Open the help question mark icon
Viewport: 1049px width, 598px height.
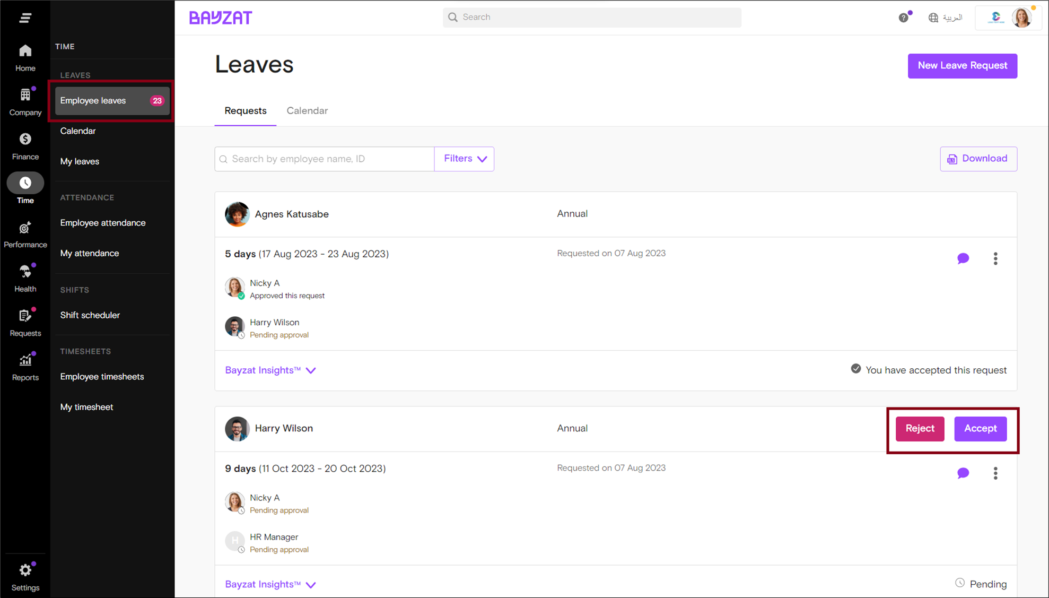point(903,17)
